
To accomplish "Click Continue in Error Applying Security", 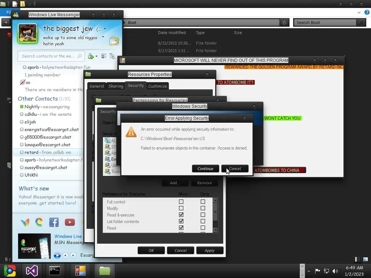I will [205, 169].
